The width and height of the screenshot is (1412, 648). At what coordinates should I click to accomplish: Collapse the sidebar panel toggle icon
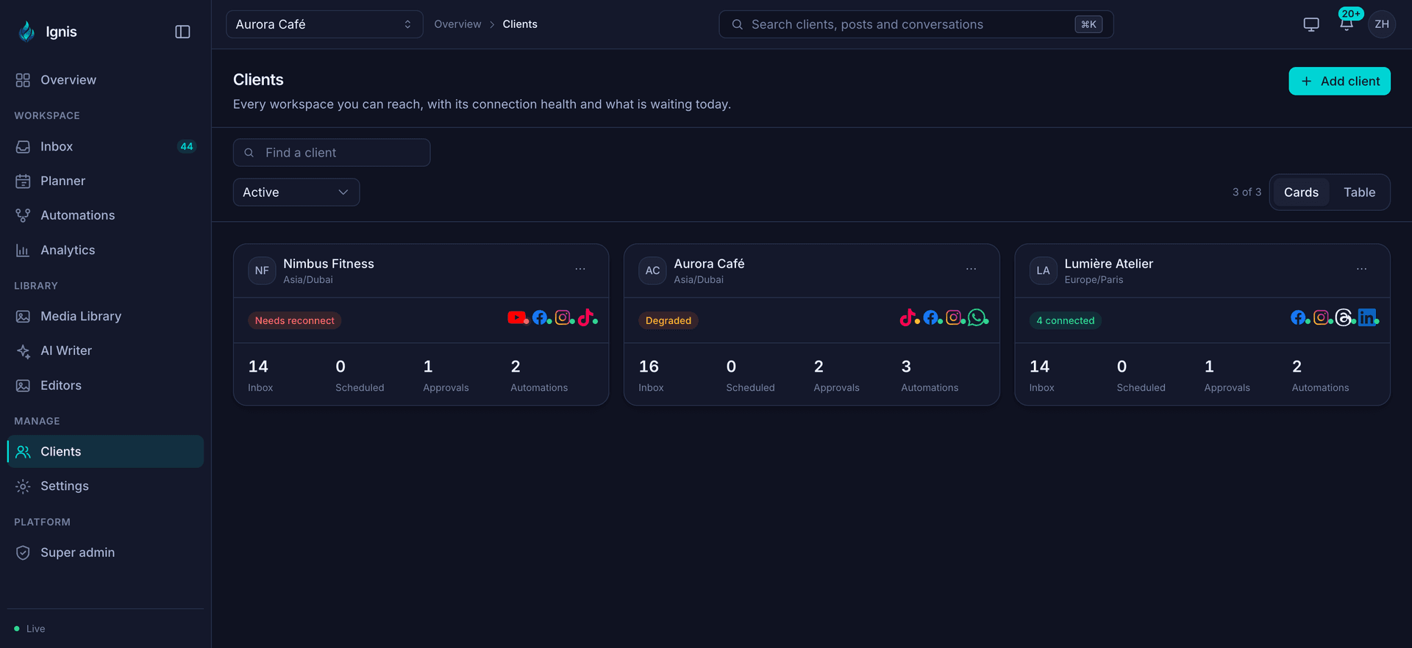click(x=182, y=32)
